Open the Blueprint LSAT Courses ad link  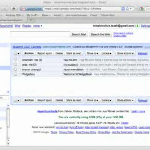pyautogui.click(x=27, y=47)
